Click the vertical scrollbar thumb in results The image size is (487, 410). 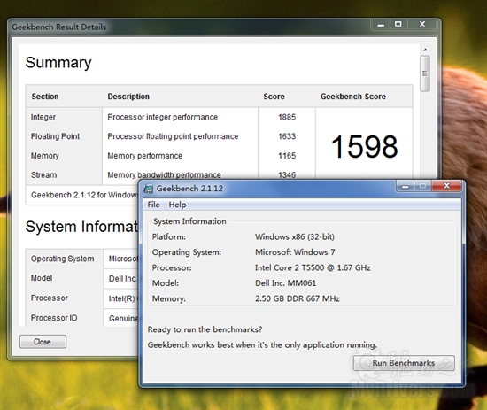point(425,73)
